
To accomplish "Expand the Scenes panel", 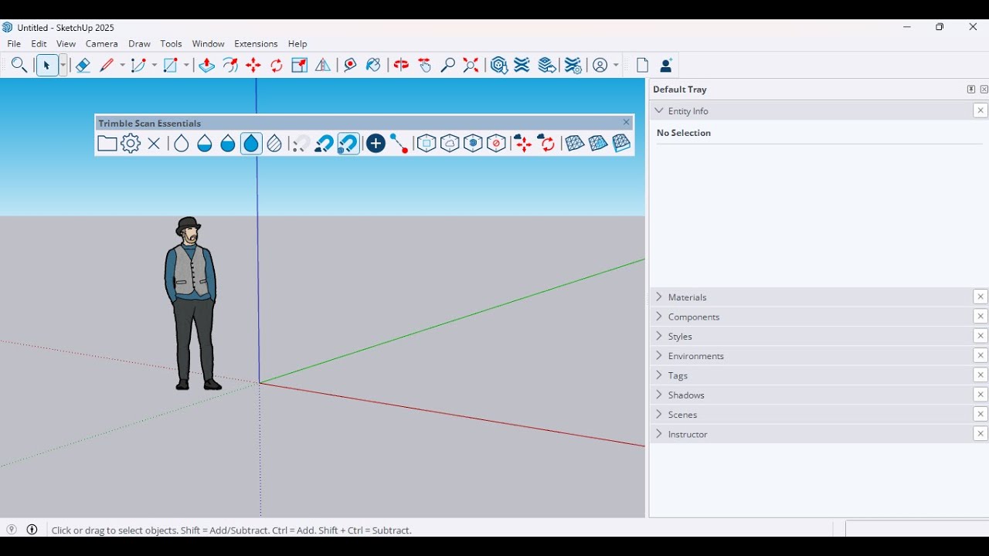I will point(811,415).
